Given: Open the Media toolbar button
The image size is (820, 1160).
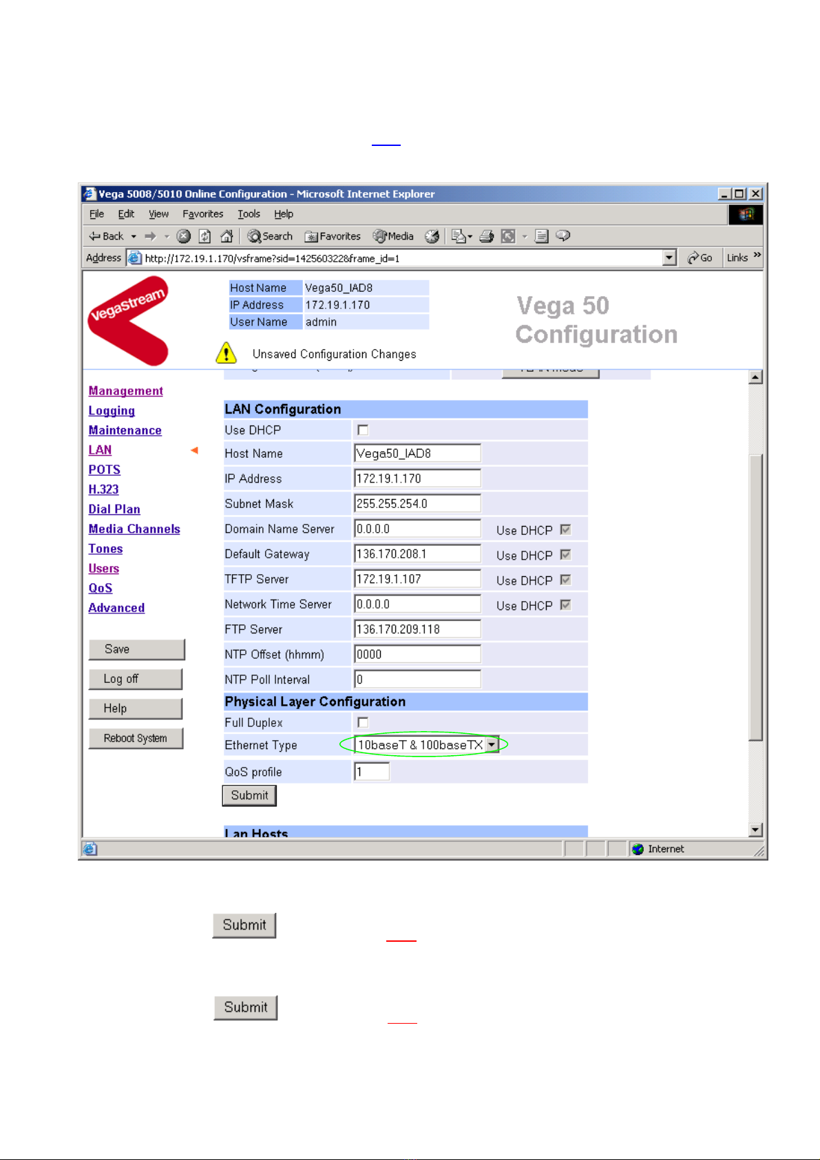Looking at the screenshot, I should pos(393,236).
